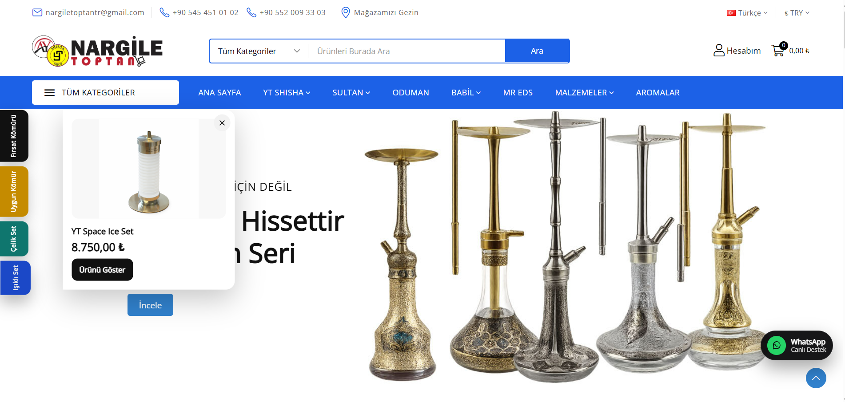The image size is (845, 402).
Task: Click the phone icon for +90 545 451 01 02
Action: pos(164,12)
